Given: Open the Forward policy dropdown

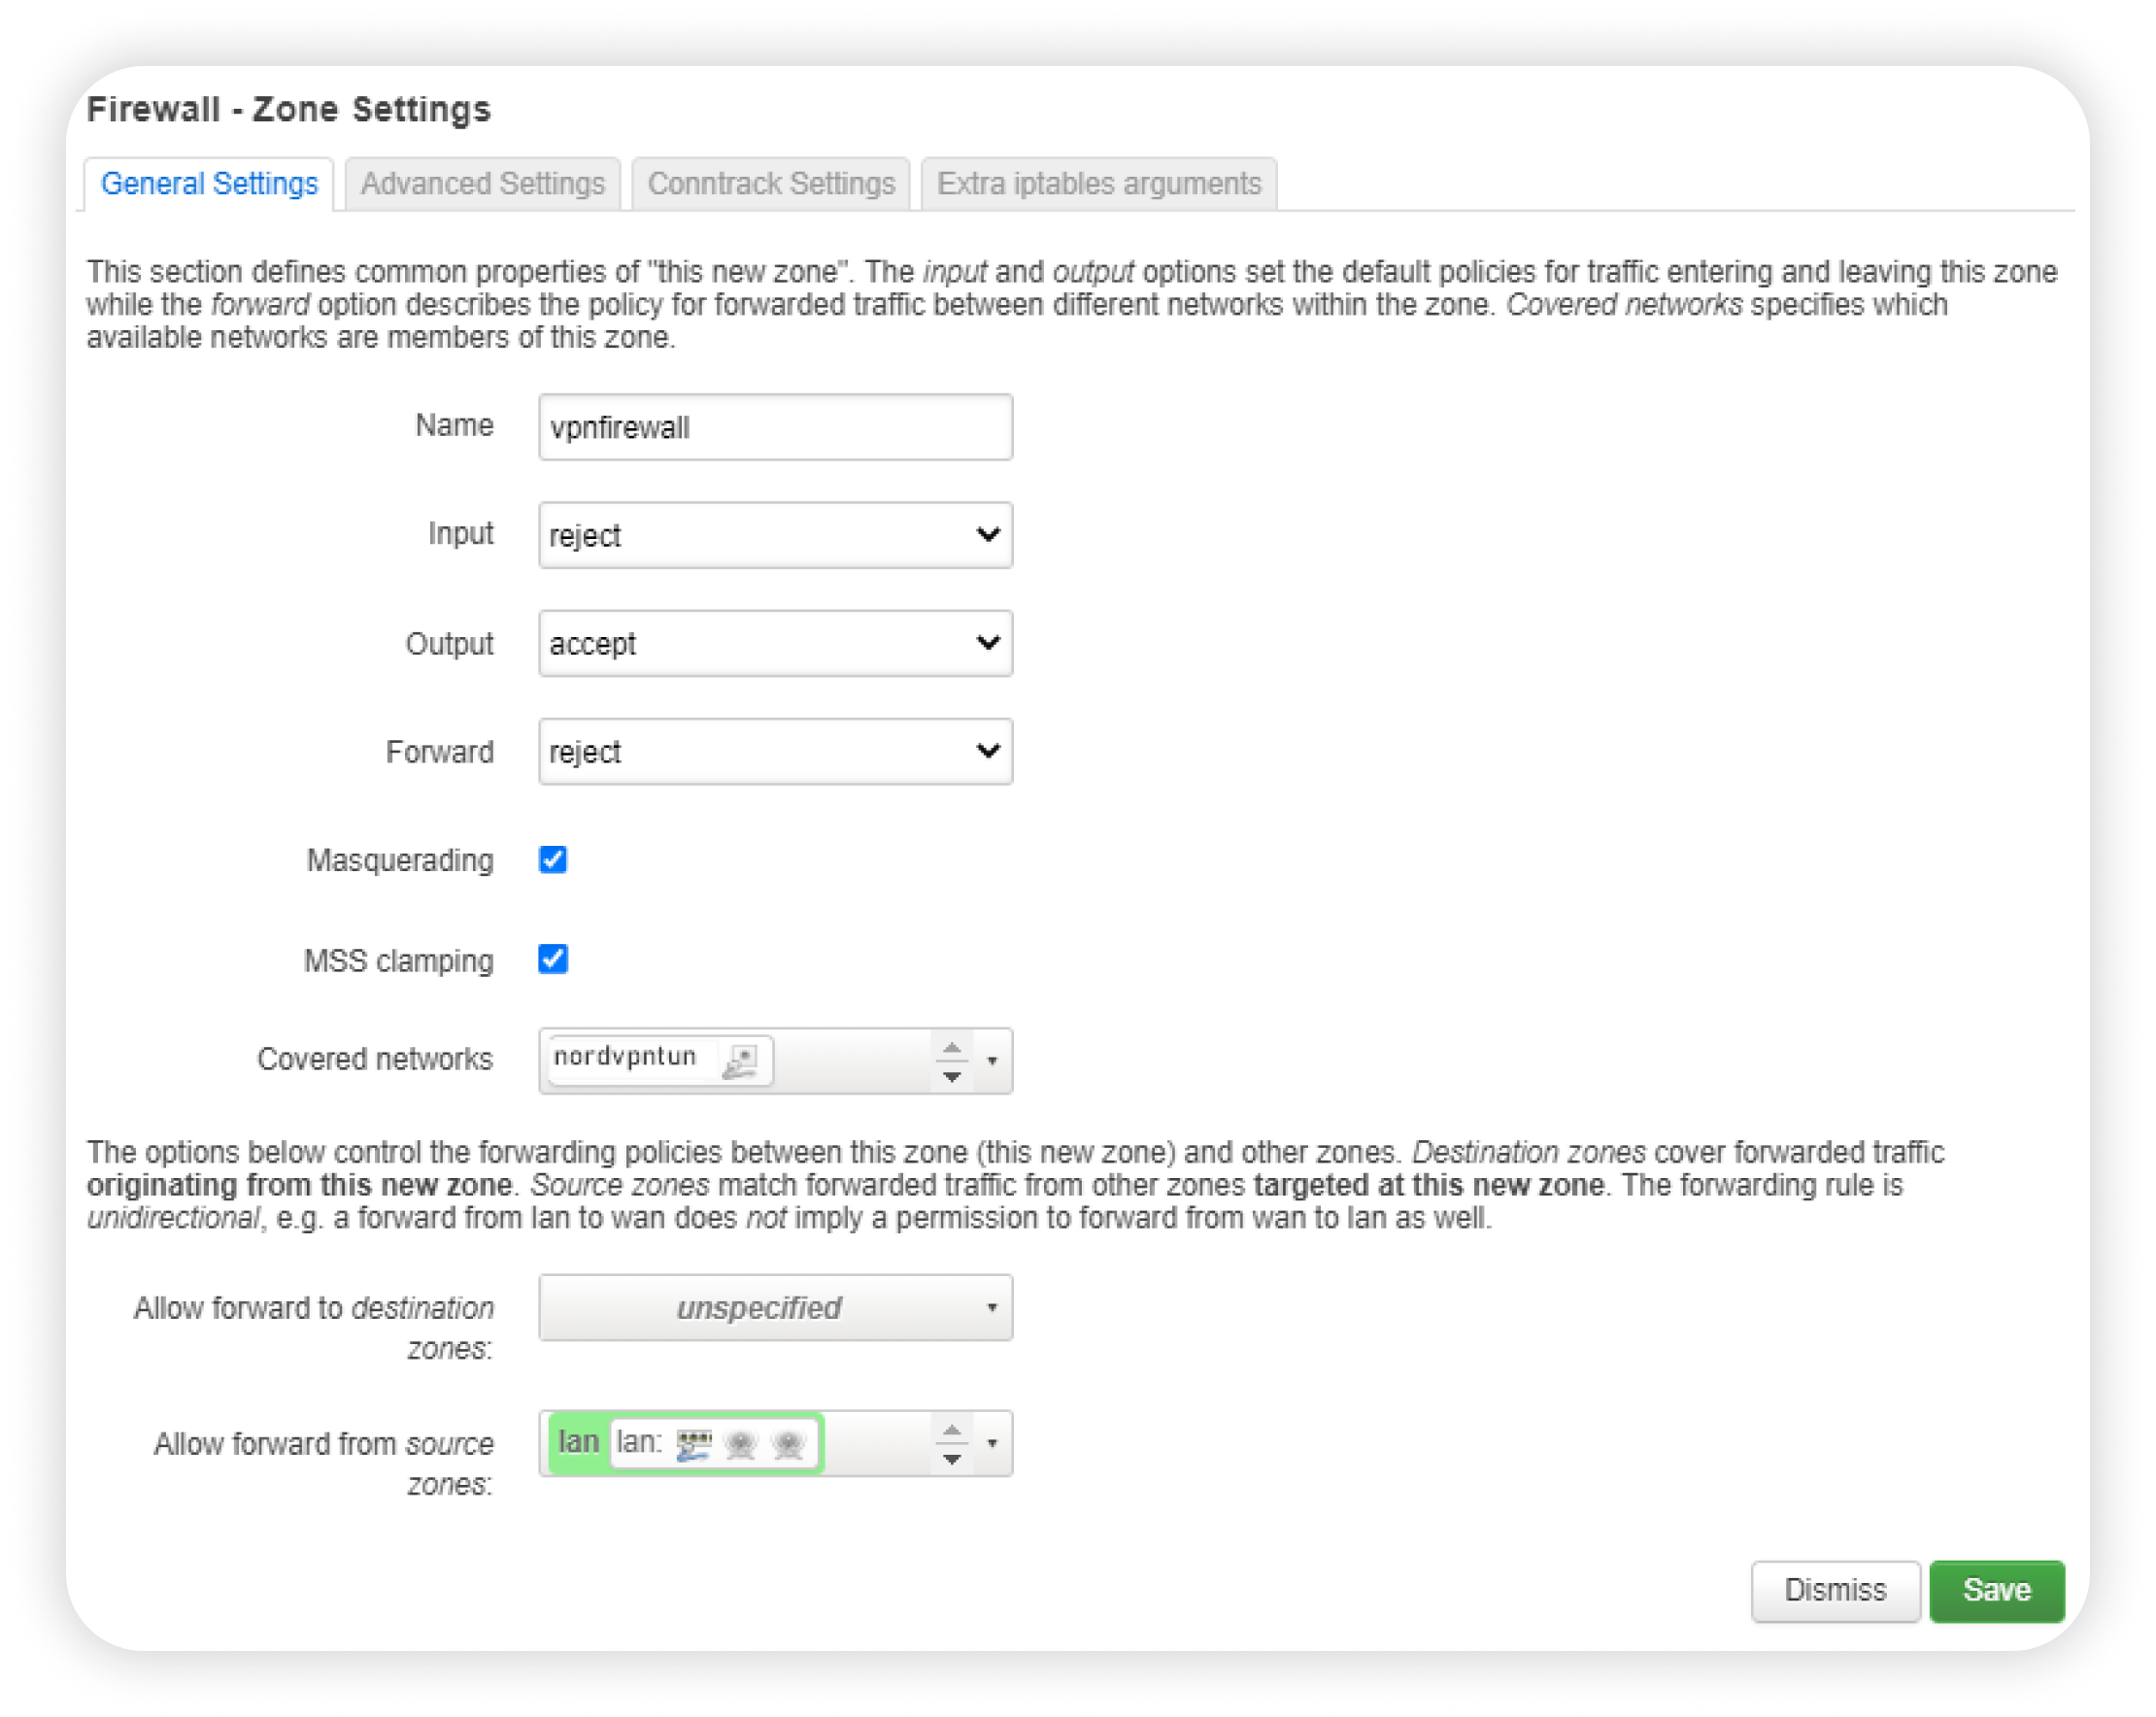Looking at the screenshot, I should pyautogui.click(x=775, y=751).
